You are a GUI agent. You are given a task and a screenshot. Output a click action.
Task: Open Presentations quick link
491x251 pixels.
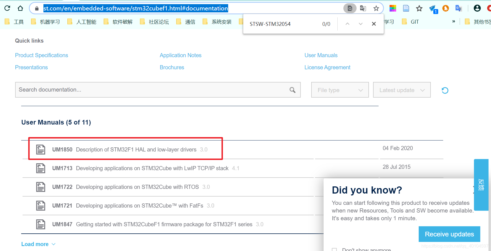[x=31, y=67]
